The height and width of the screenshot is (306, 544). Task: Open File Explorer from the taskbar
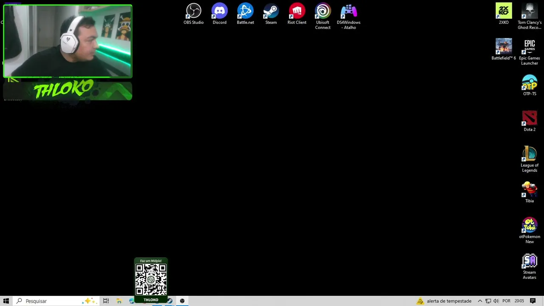(119, 301)
